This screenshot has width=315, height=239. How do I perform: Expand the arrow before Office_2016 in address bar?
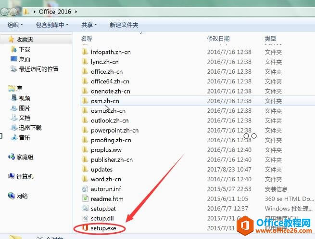[35, 12]
